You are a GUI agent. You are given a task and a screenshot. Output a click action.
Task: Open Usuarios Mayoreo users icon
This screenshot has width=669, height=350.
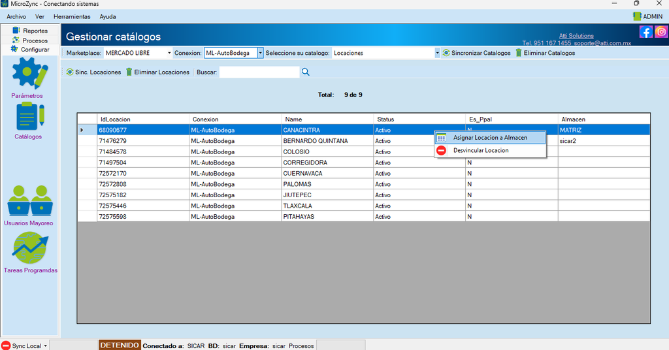coord(30,200)
